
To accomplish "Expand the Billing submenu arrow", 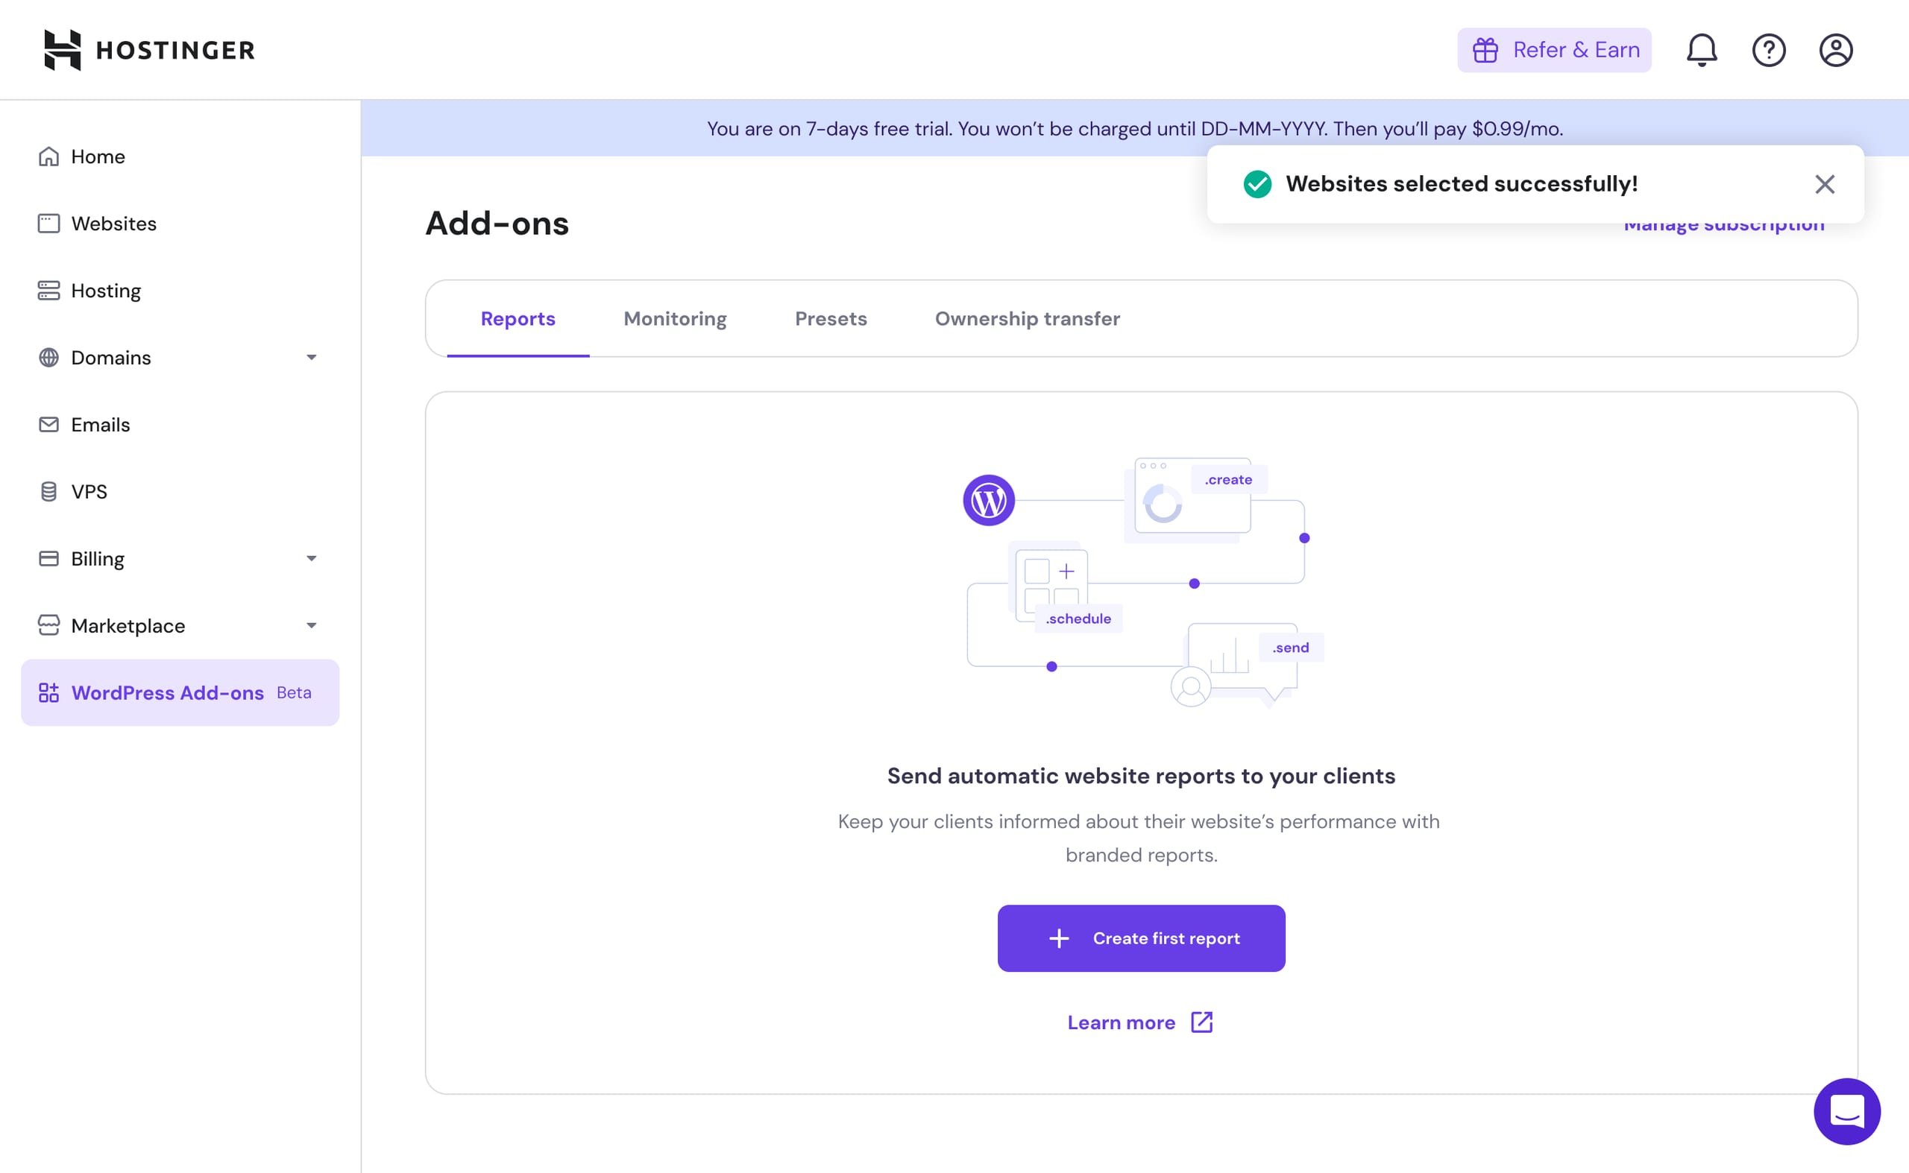I will point(311,559).
